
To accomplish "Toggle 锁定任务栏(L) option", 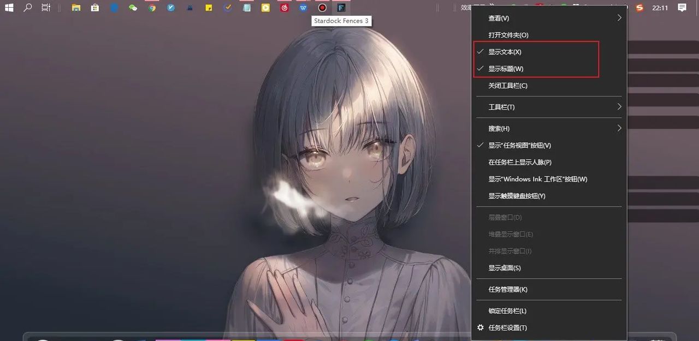I will point(549,310).
